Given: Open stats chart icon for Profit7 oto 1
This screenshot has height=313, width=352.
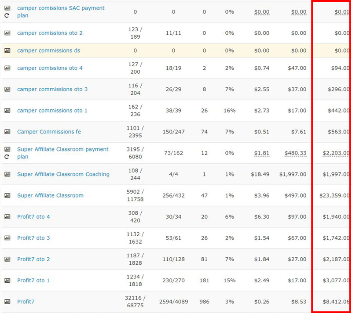Looking at the screenshot, I should click(x=7, y=281).
